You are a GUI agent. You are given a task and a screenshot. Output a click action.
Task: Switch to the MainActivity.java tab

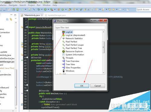[x=32, y=15]
